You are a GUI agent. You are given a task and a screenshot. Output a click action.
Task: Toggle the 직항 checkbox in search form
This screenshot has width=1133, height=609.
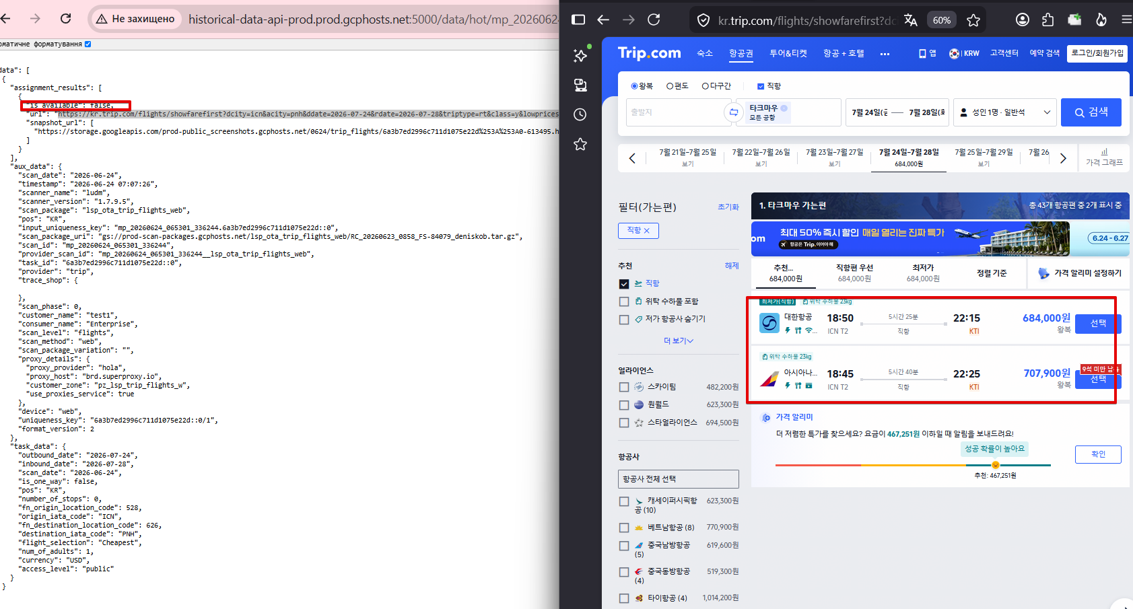761,86
